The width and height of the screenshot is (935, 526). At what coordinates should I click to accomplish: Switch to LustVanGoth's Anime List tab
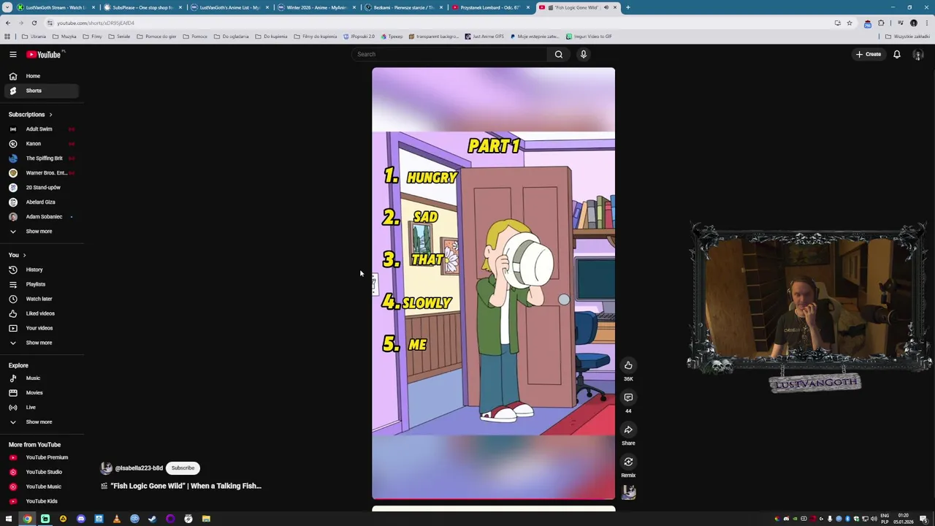coord(229,7)
